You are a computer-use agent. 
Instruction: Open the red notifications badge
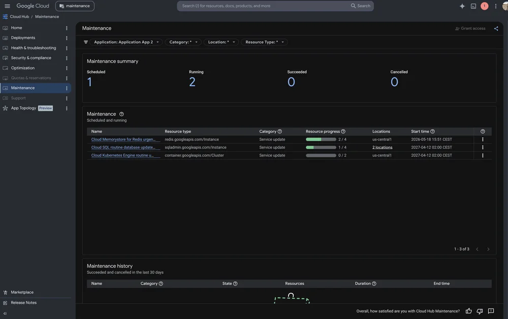tap(484, 6)
